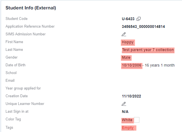Image resolution: width=182 pixels, height=132 pixels.
Task: Click the Student Info (External) heading
Action: [31, 8]
